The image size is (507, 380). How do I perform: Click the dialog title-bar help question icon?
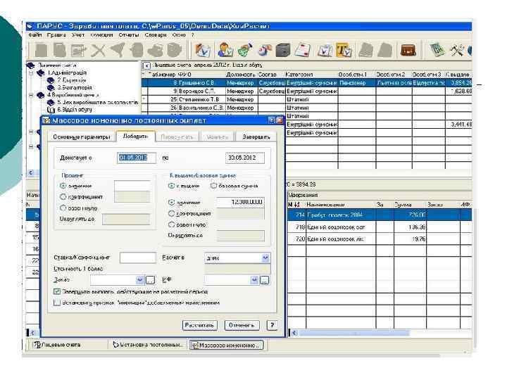click(x=272, y=120)
